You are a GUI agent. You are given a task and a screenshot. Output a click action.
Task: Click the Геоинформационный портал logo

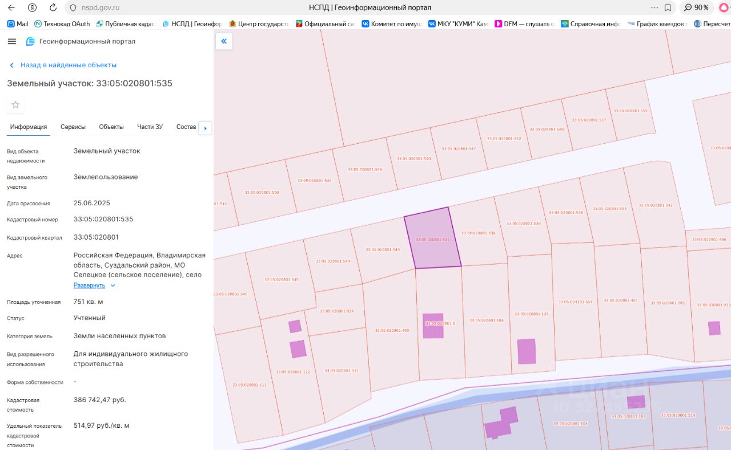[81, 42]
